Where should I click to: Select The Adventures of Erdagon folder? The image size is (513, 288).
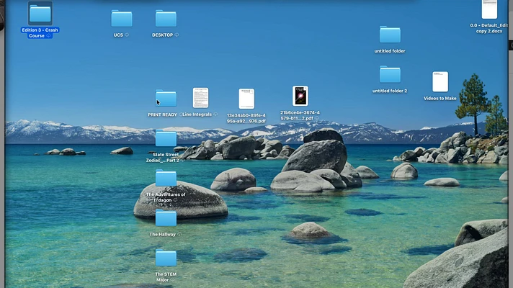point(166,179)
